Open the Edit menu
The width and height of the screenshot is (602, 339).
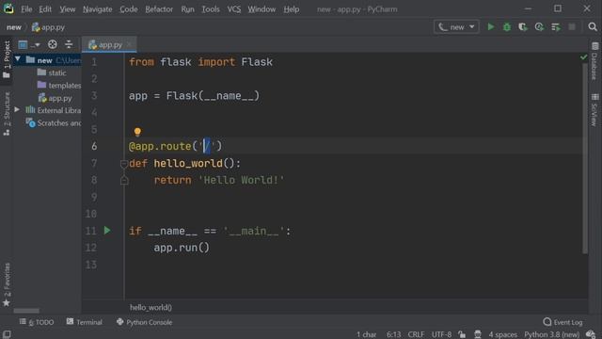click(x=45, y=9)
